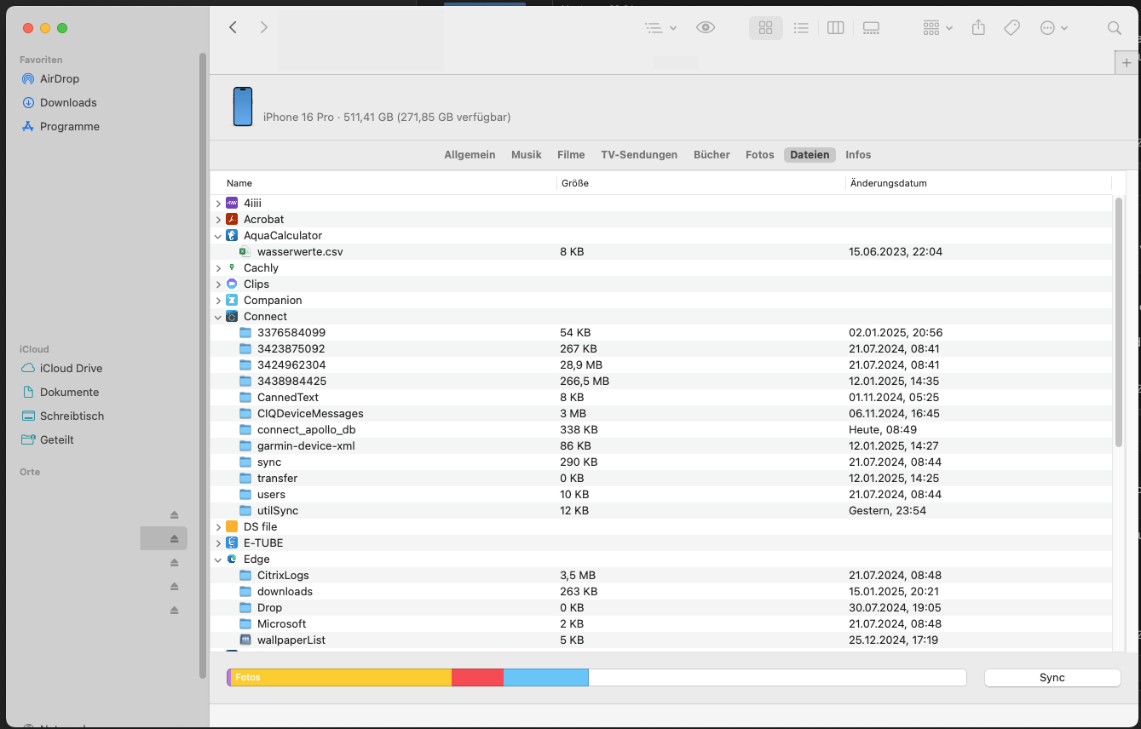Click the wallpaperList file icon

[245, 640]
